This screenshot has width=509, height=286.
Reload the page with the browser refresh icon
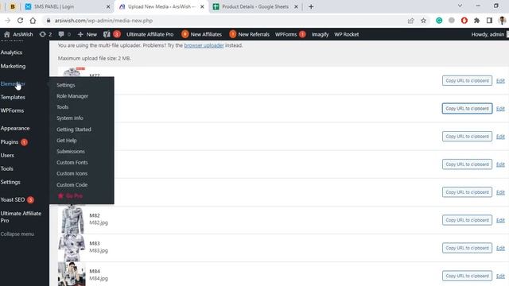(x=20, y=21)
